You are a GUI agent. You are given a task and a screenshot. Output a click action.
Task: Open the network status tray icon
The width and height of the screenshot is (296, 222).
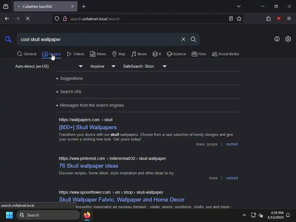(253, 215)
